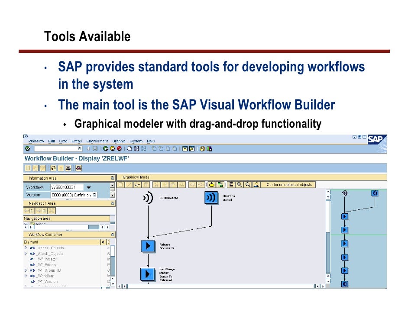
Task: Open the Environment menu
Action: tap(97, 141)
